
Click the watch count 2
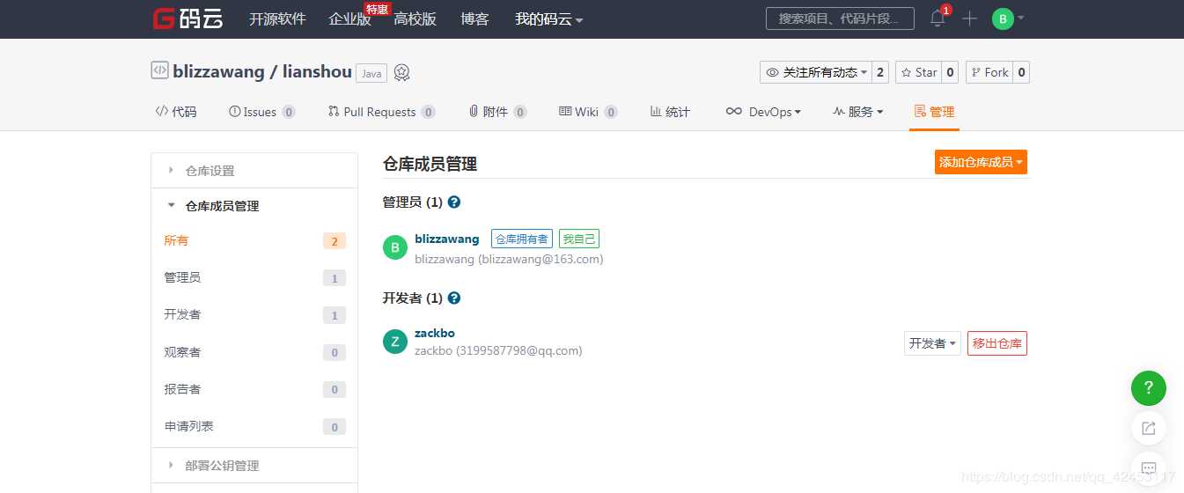click(x=880, y=72)
